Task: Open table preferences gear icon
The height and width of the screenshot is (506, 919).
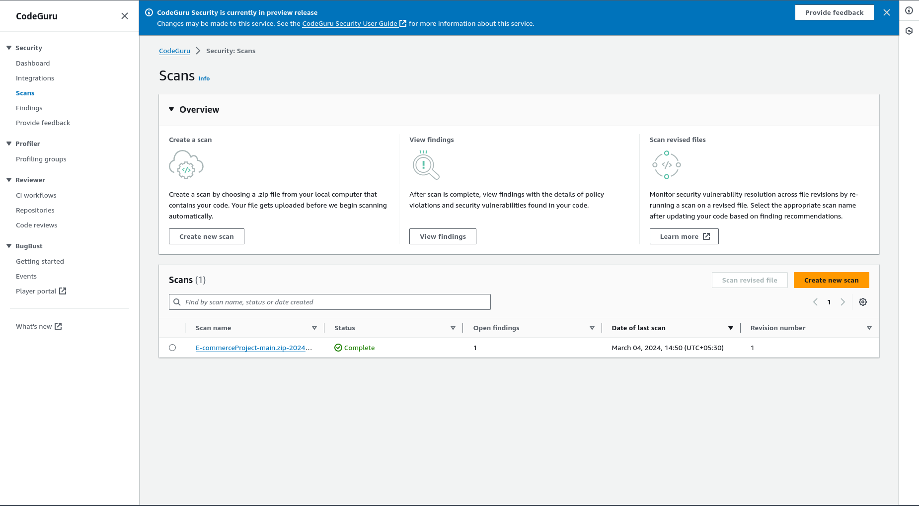Action: pyautogui.click(x=863, y=302)
